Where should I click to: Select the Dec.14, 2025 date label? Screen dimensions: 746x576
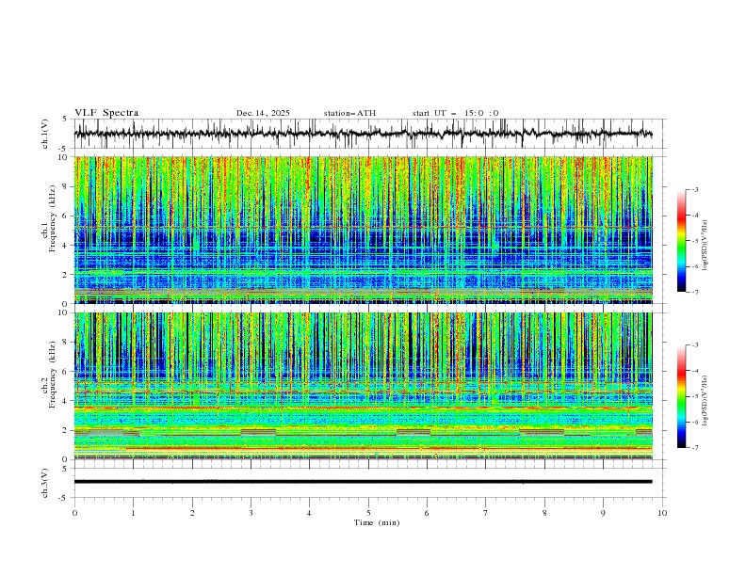263,113
